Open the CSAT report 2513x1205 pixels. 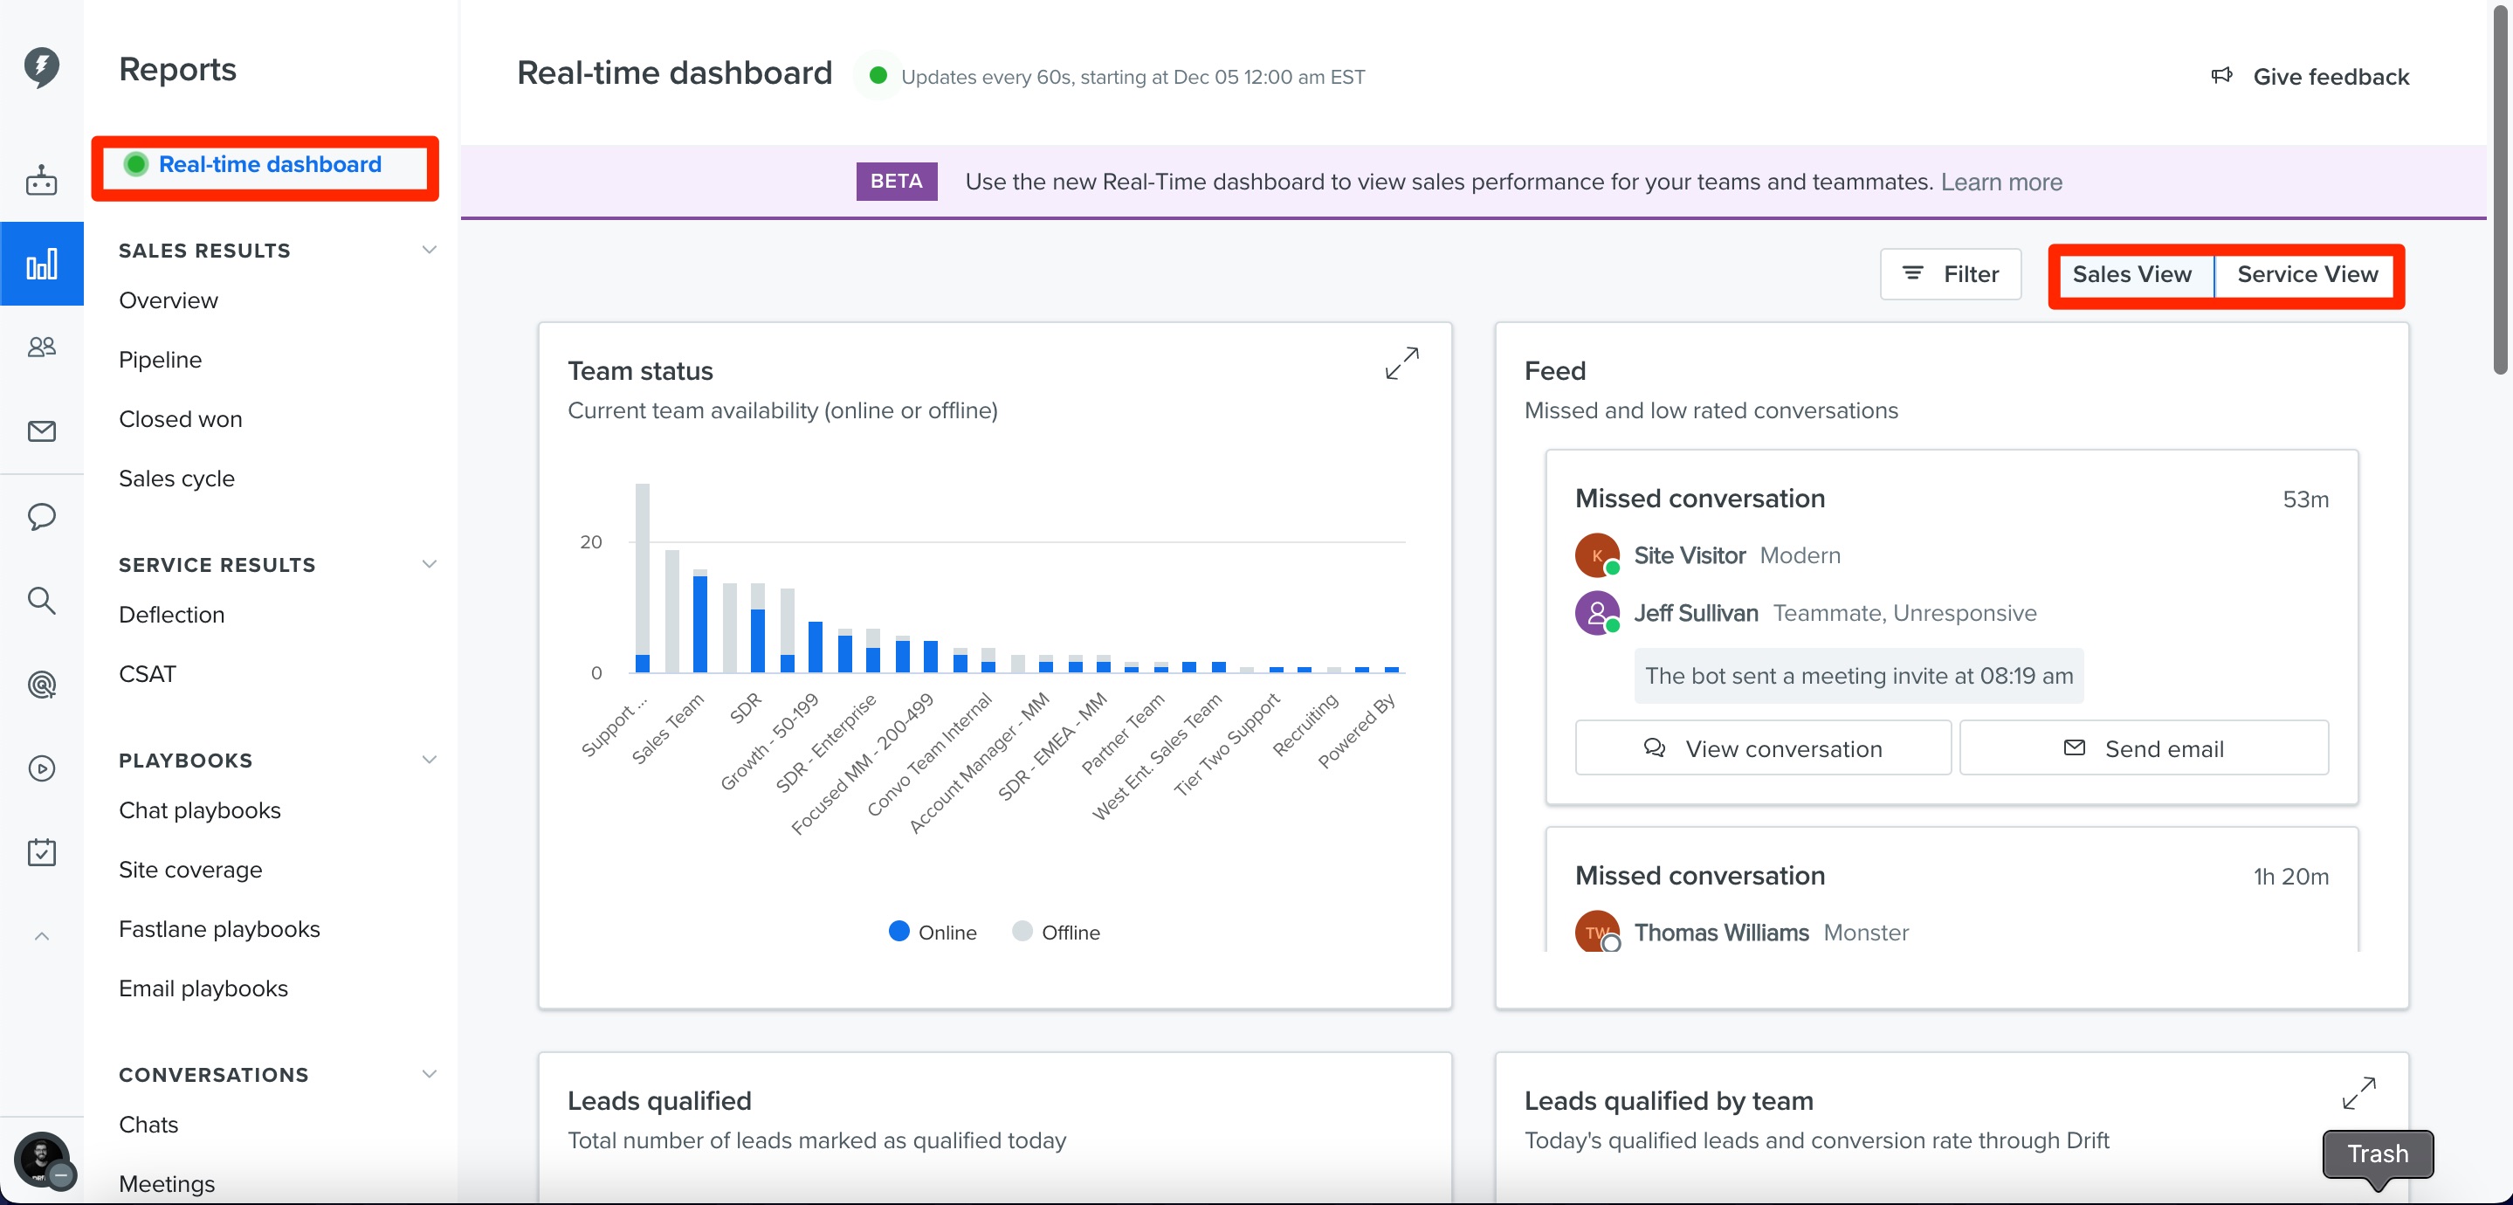(x=148, y=674)
